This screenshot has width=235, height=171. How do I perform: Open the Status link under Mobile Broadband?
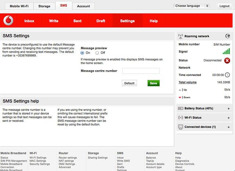[x=4, y=157]
